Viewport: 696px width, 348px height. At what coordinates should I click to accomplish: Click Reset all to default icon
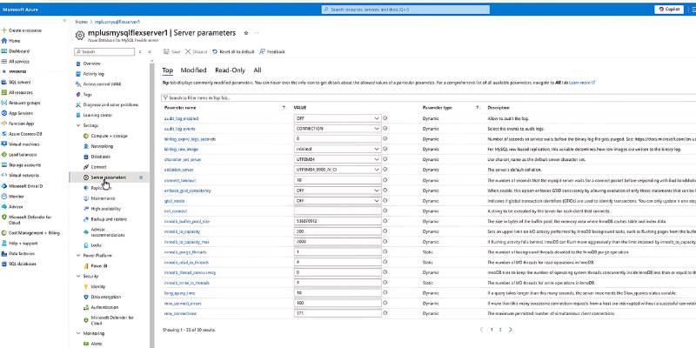click(215, 51)
